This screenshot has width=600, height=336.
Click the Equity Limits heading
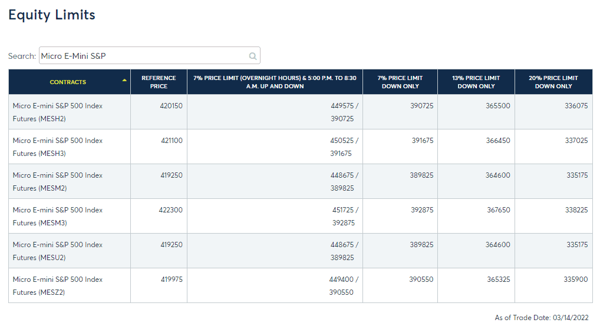(x=52, y=15)
